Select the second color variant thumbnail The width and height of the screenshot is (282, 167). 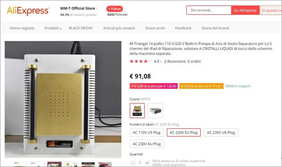point(155,111)
